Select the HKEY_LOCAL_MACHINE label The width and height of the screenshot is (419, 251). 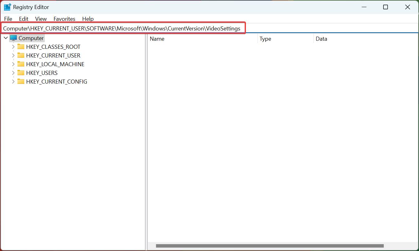[55, 64]
